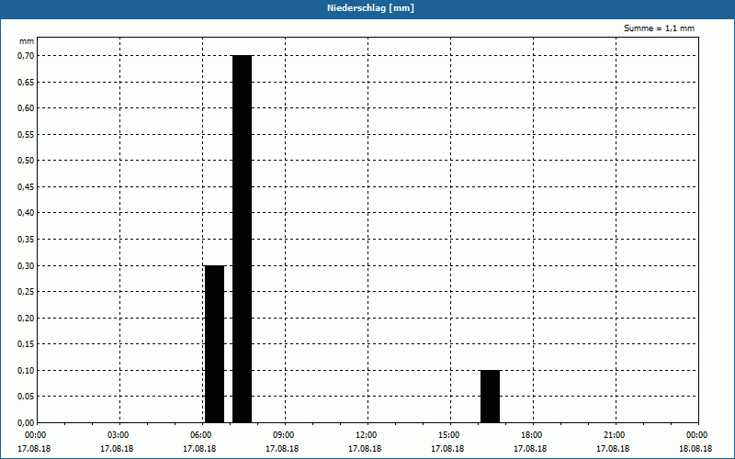Image resolution: width=735 pixels, height=459 pixels.
Task: Click the 21:00 time label
Action: coord(613,435)
